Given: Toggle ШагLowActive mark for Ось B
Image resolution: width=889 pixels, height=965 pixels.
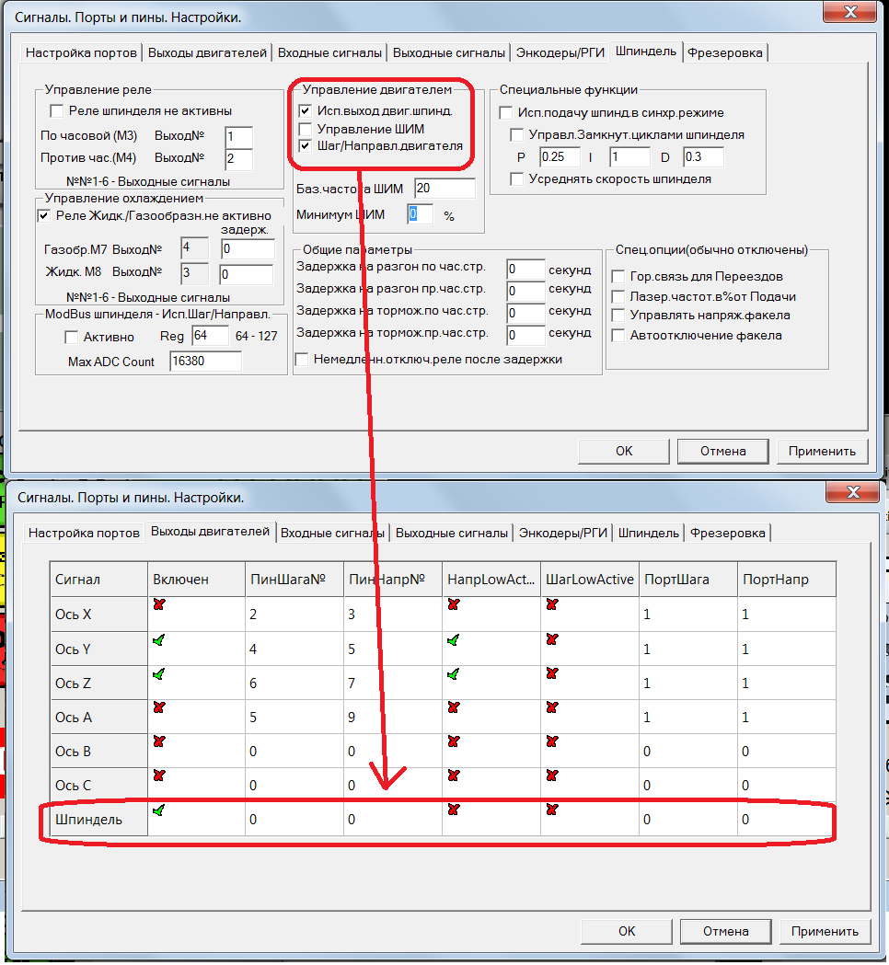Looking at the screenshot, I should (x=551, y=741).
